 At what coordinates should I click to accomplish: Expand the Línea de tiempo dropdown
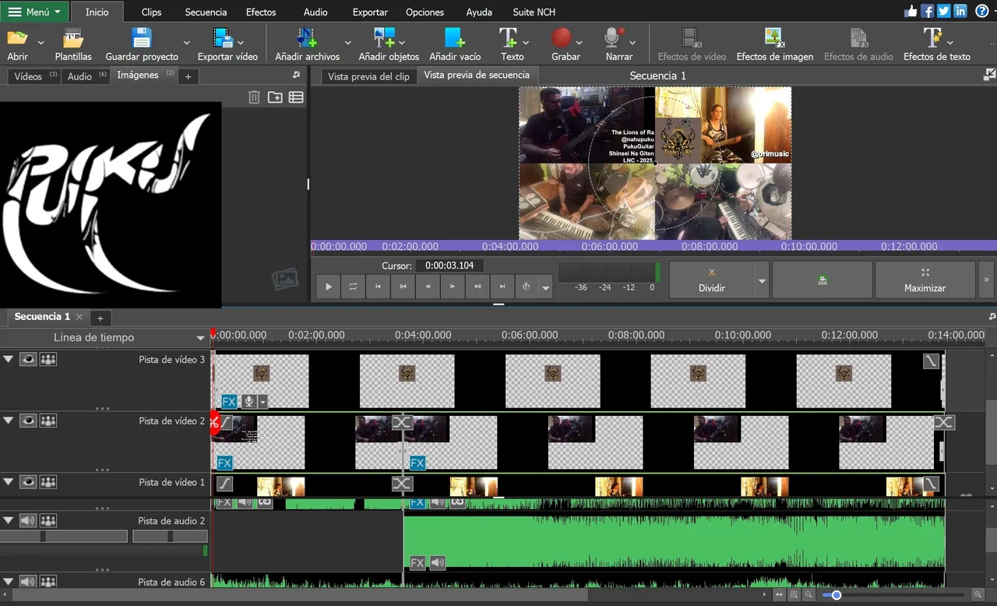click(201, 338)
